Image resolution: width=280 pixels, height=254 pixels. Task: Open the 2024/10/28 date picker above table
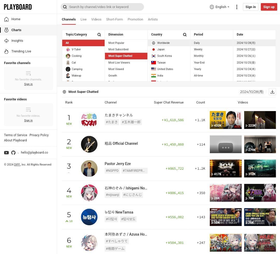pyautogui.click(x=251, y=92)
